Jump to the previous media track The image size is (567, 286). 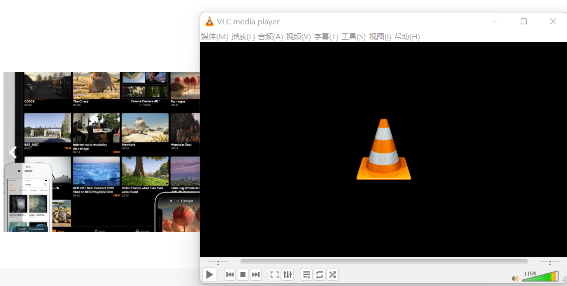(x=229, y=275)
